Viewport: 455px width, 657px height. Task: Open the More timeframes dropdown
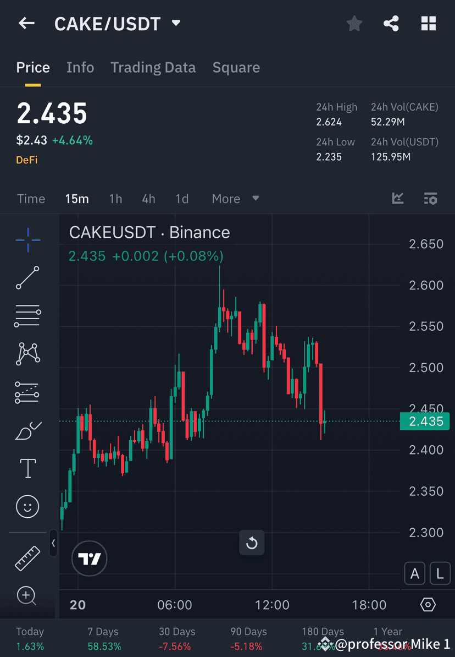235,199
